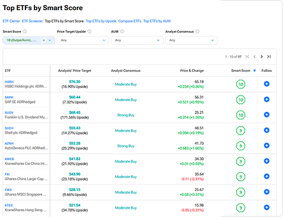Click SAPH Smart Score 10 badge
The image size is (283, 217).
[x=241, y=99]
